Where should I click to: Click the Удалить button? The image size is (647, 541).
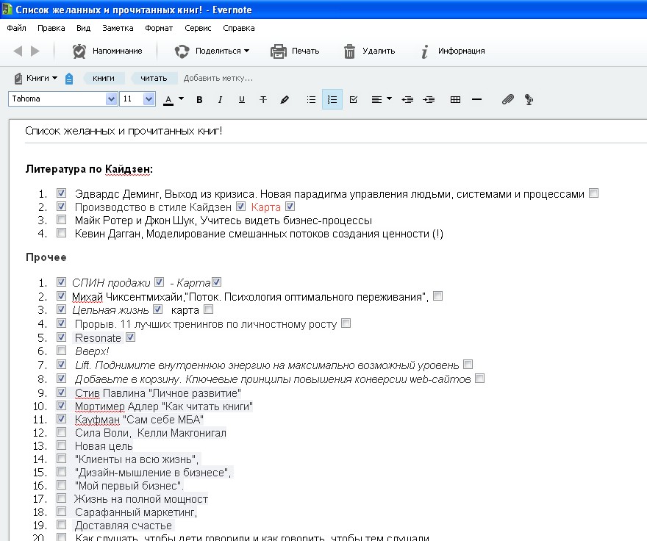369,51
